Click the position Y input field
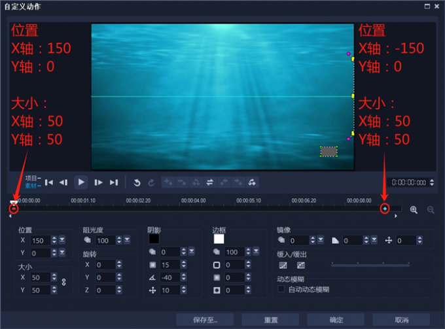The width and height of the screenshot is (445, 329). tap(41, 253)
